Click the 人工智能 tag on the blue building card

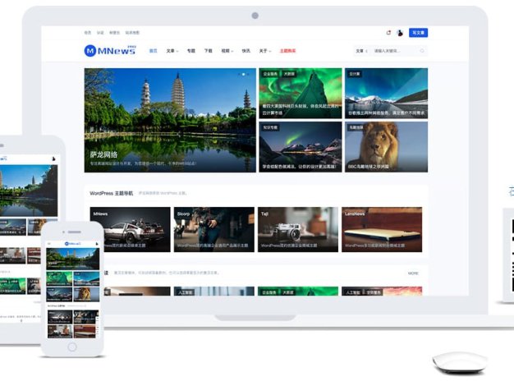pos(186,292)
